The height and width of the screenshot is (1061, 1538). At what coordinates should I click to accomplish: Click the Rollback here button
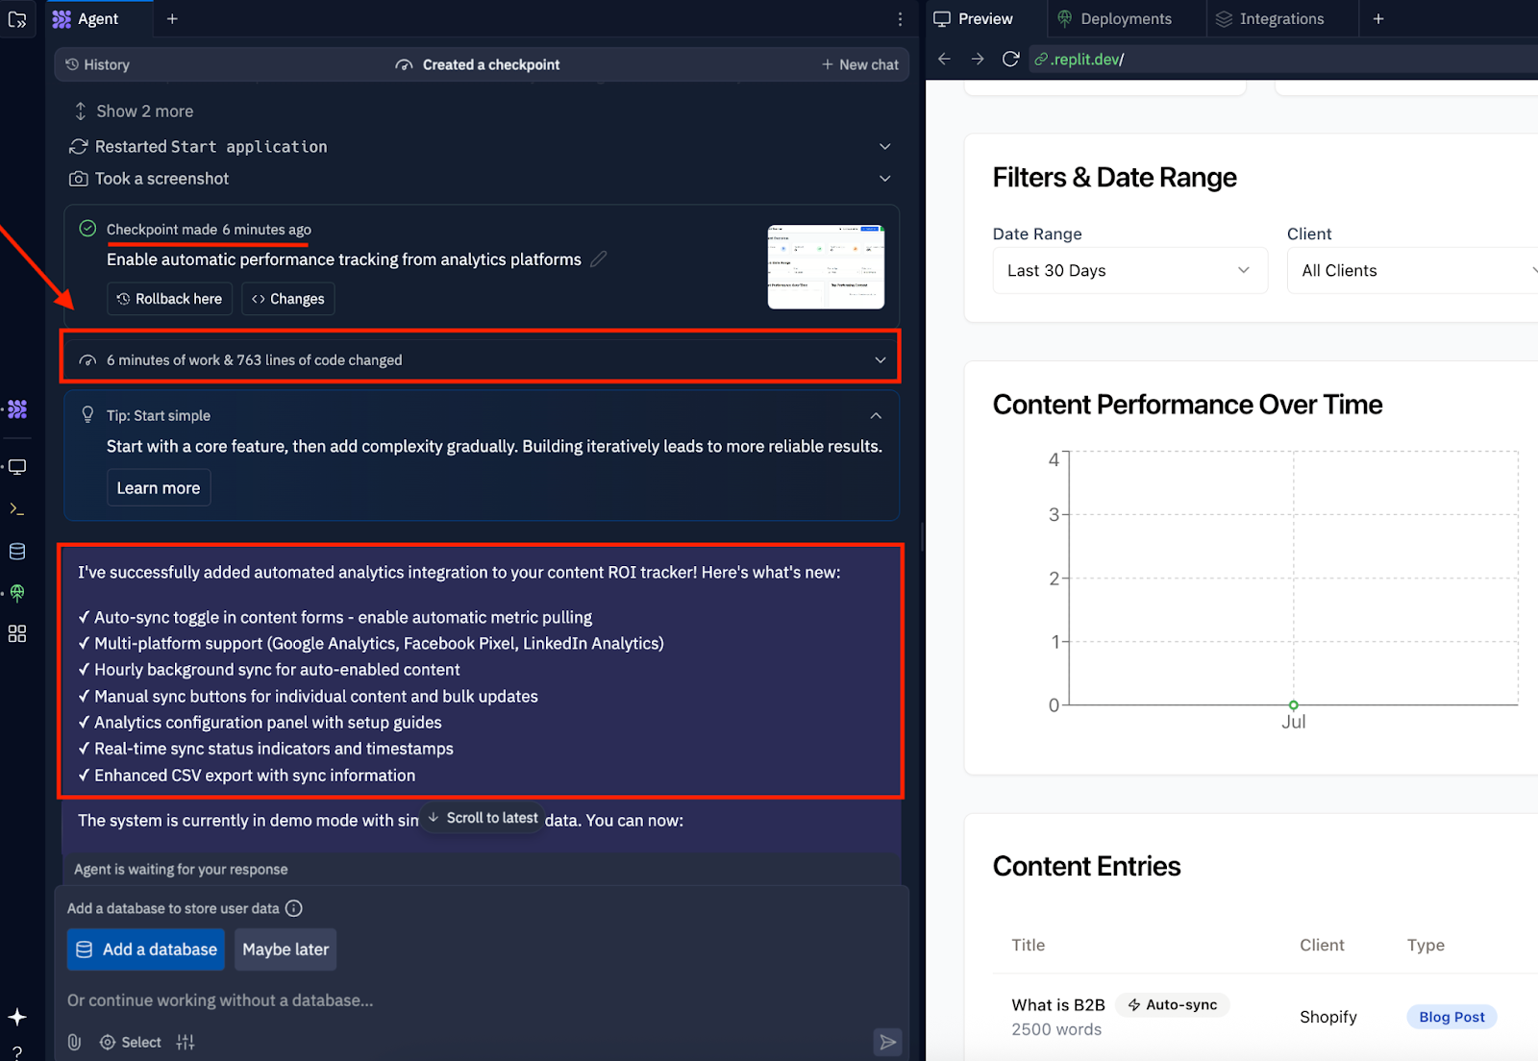coord(169,299)
